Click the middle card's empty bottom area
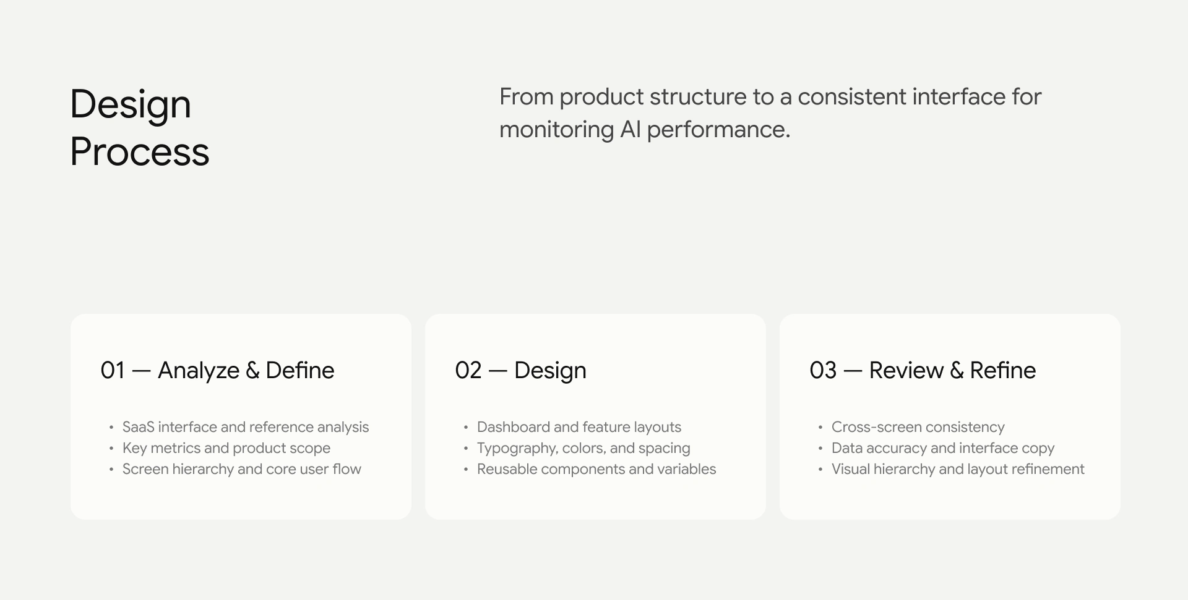1188x600 pixels. pos(595,499)
